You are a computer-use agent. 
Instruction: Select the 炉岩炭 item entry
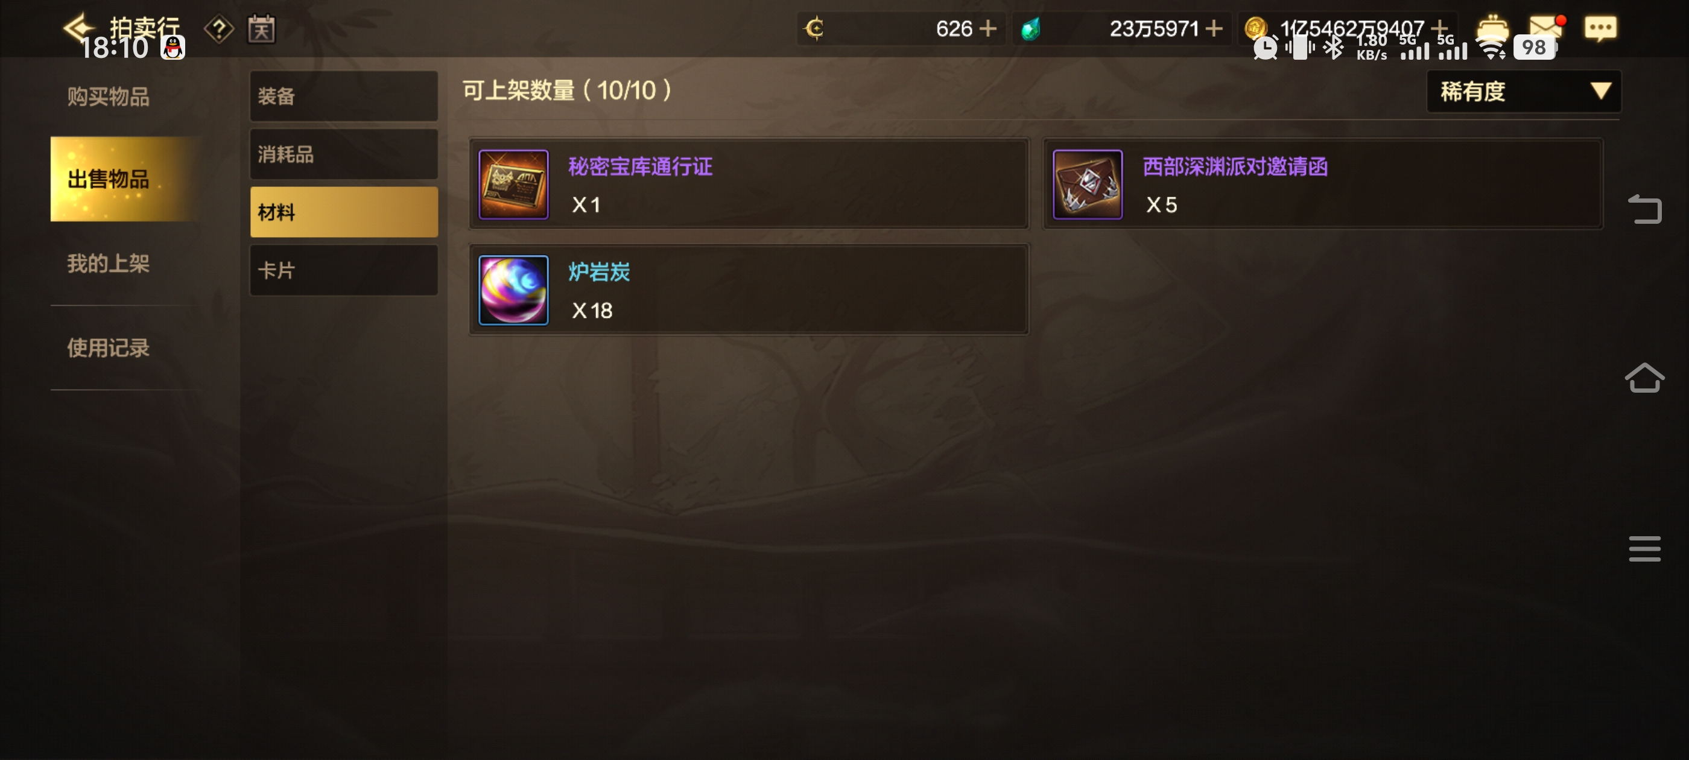pos(749,290)
